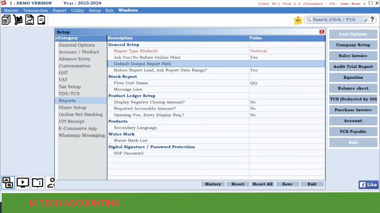Select Account / Product category
Image resolution: width=380 pixels, height=213 pixels.
[79, 52]
